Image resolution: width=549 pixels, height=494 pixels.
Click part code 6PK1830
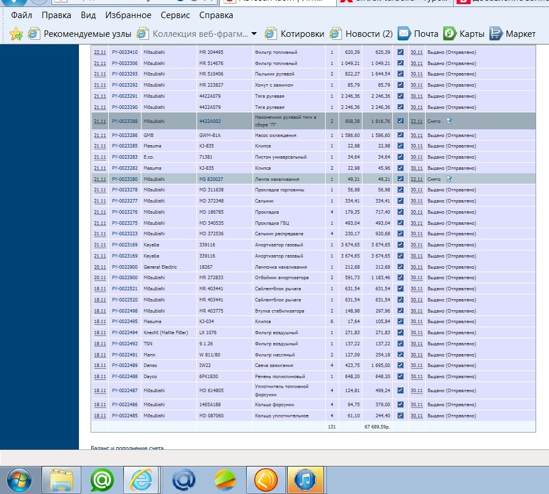pos(209,376)
